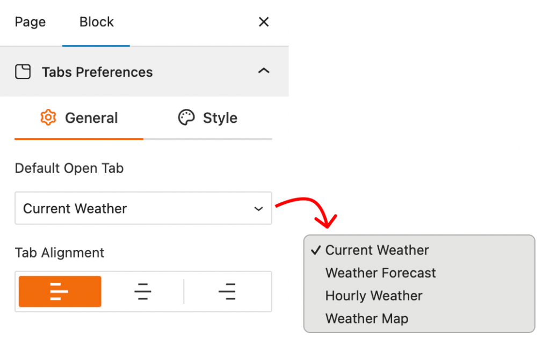The width and height of the screenshot is (550, 346).
Task: Open the Style tab label
Action: (220, 118)
